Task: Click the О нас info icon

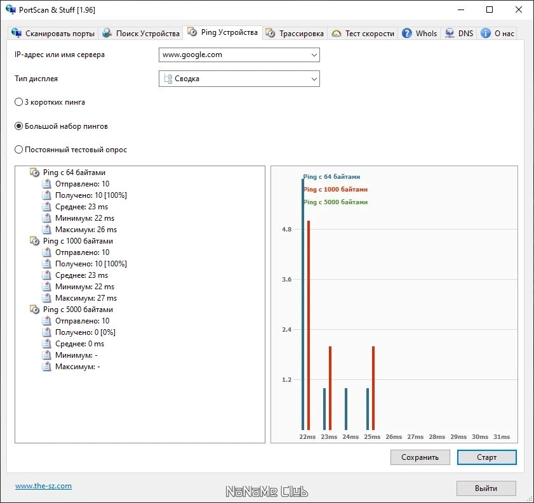Action: point(485,33)
